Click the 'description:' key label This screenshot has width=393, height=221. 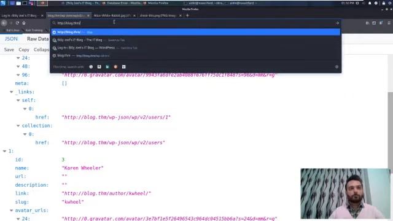(31, 185)
